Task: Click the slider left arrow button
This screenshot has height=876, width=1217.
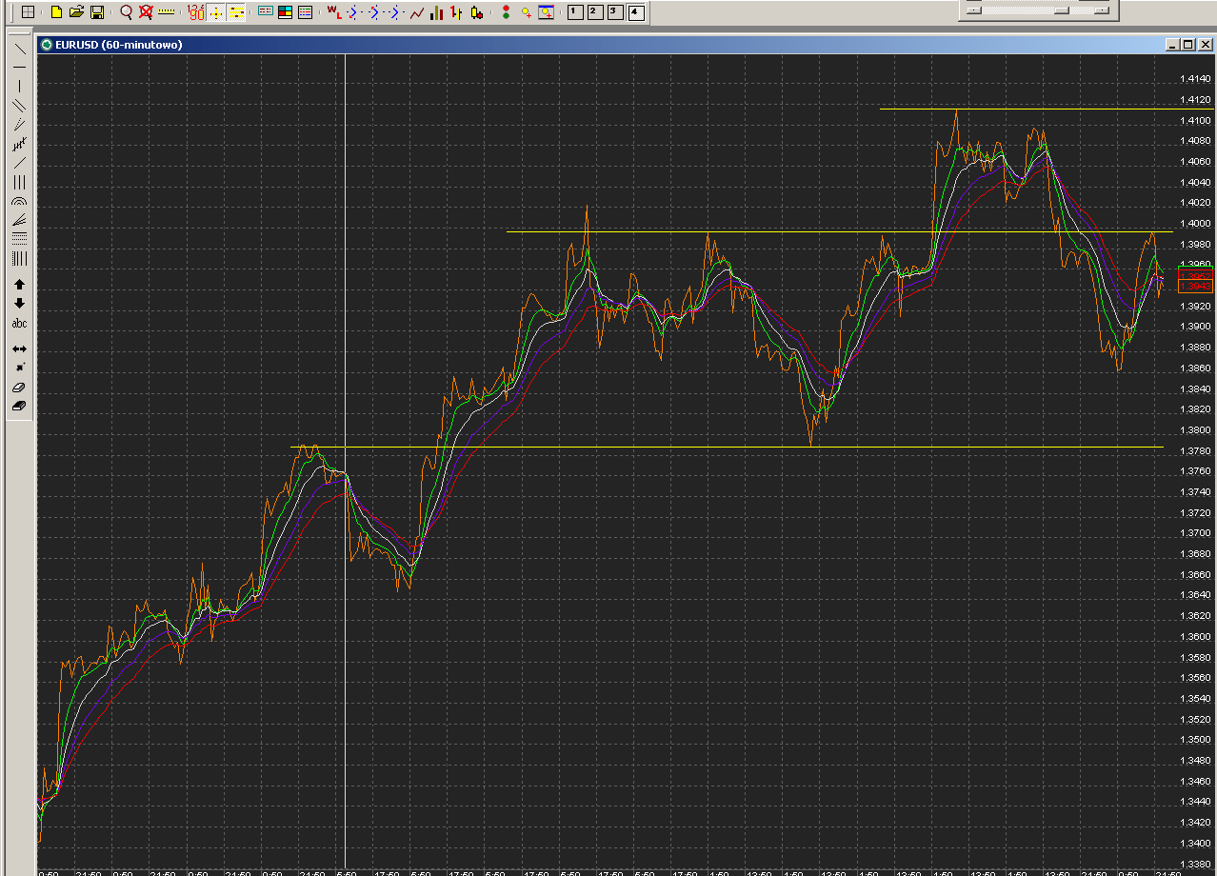Action: click(x=973, y=10)
